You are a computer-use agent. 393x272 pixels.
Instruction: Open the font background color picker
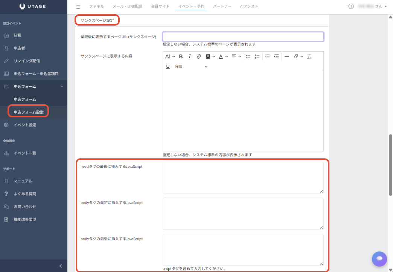[210, 56]
